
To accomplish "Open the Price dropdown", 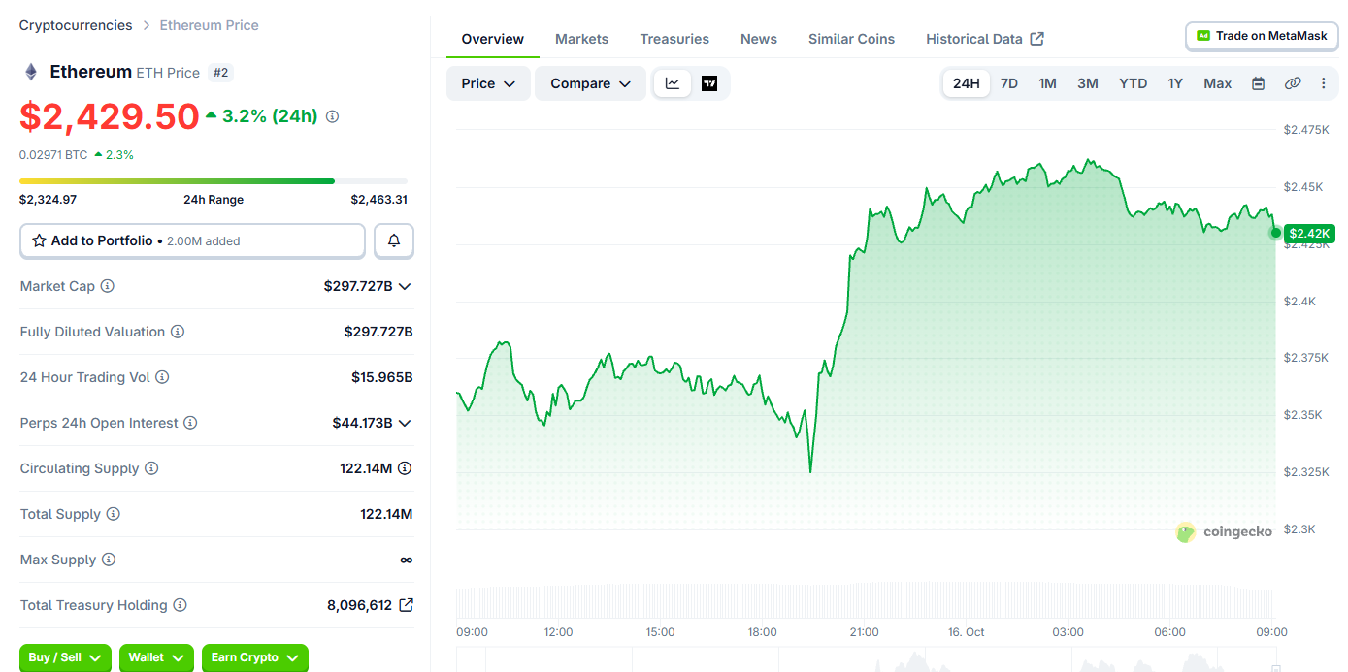I will point(488,83).
